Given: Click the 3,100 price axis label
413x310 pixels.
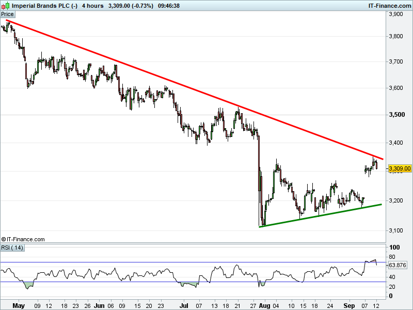Looking at the screenshot, I should coord(396,230).
